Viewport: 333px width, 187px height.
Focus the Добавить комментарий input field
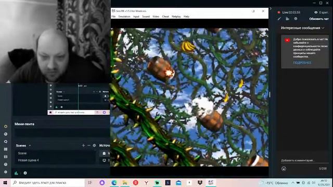304,161
